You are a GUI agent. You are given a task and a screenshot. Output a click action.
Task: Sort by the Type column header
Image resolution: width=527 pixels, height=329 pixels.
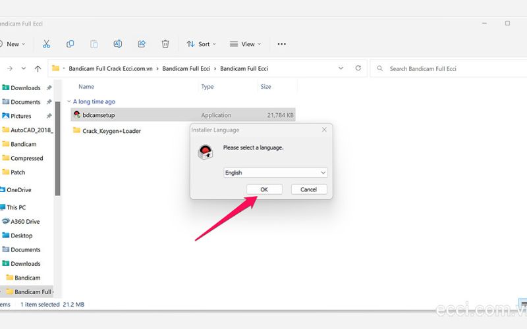click(x=208, y=87)
